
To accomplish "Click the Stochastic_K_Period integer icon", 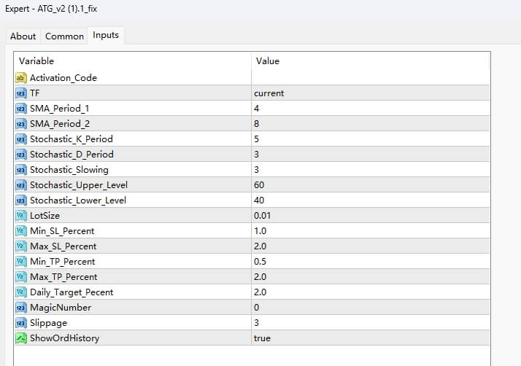I will [20, 139].
